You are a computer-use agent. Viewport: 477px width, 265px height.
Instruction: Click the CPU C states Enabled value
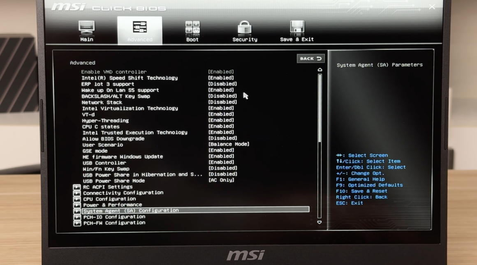tap(221, 126)
